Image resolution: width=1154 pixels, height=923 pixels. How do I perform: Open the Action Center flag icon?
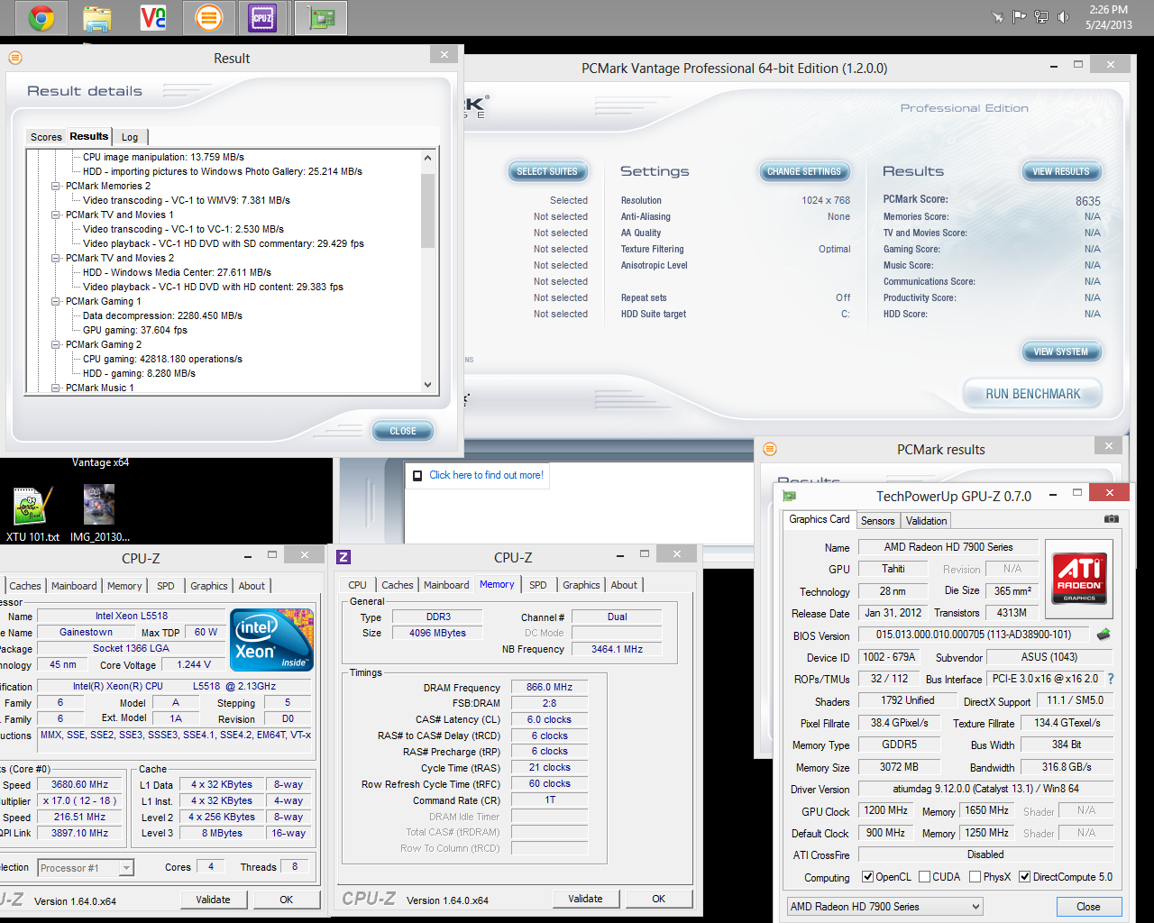(x=1019, y=17)
